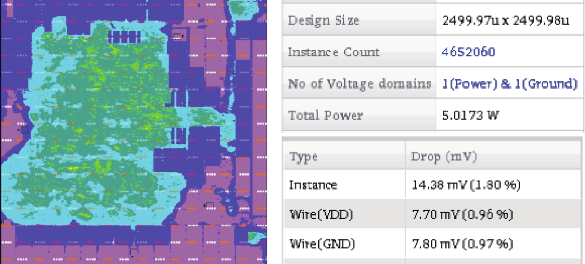Click the square marker on the heatmap's left purple region
This screenshot has height=264, width=585.
[24, 130]
